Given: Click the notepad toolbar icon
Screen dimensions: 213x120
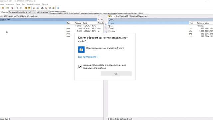Looking at the screenshot, I should coord(58,8).
